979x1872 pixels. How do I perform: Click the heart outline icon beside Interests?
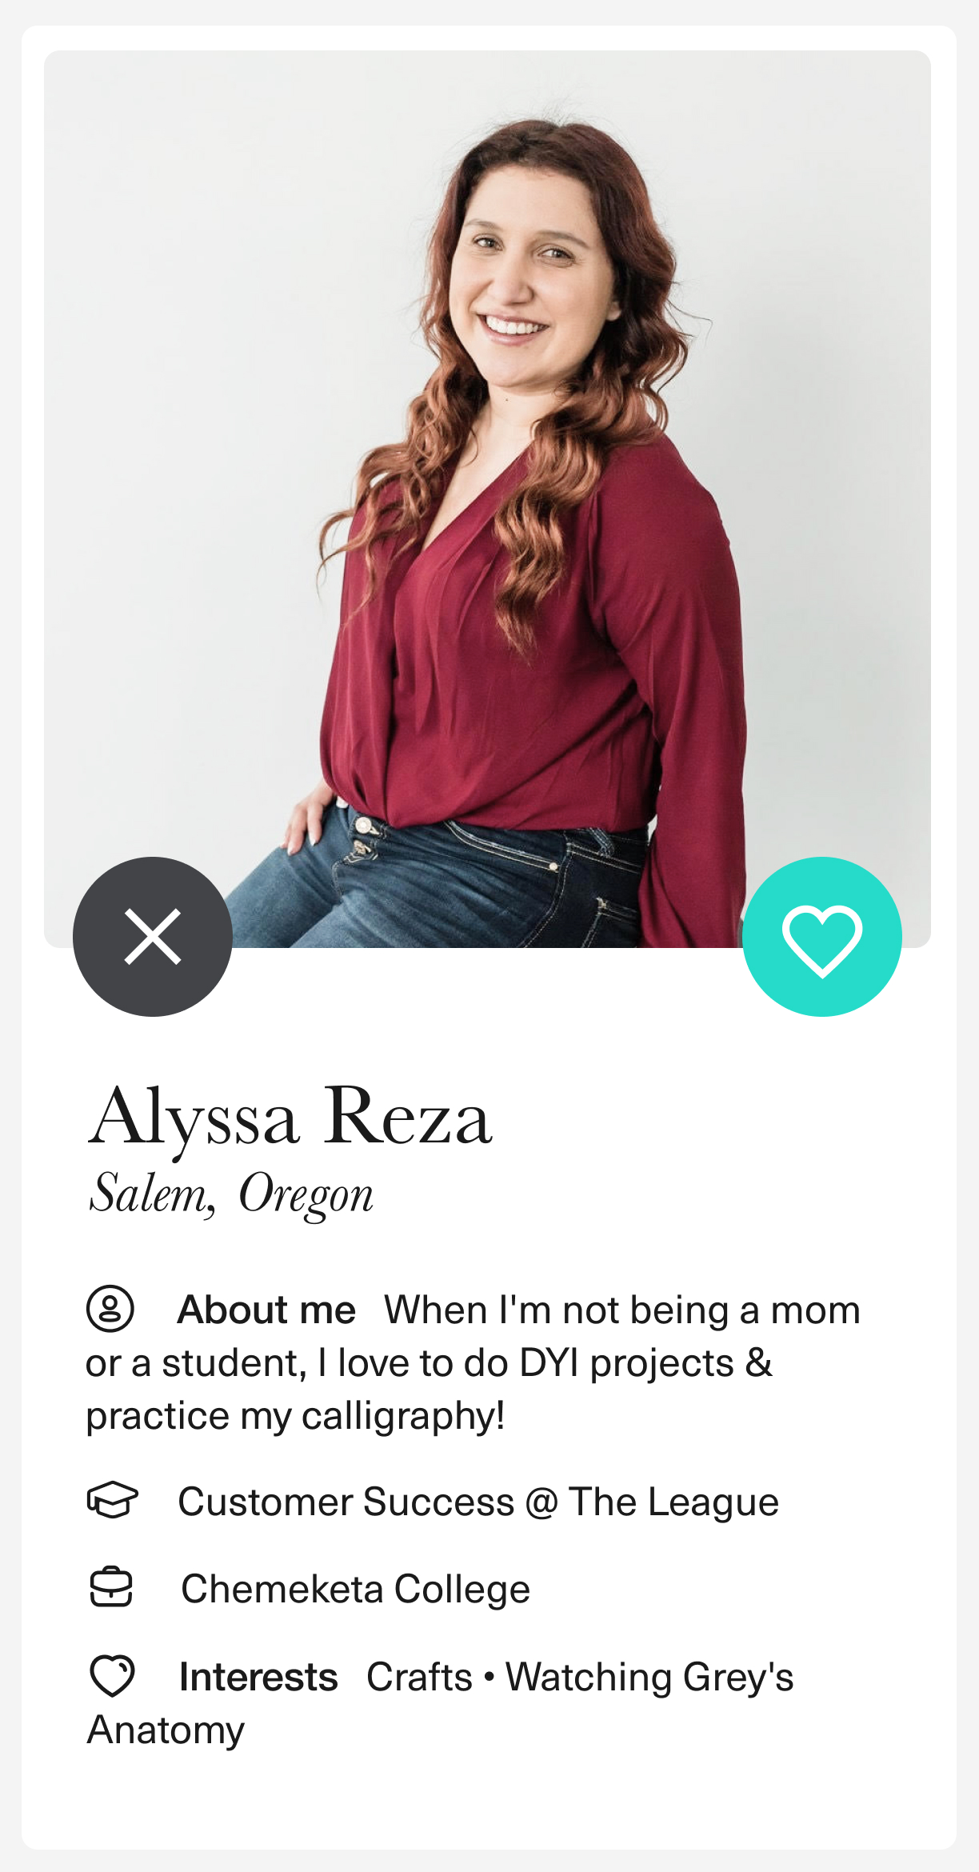tap(112, 1675)
